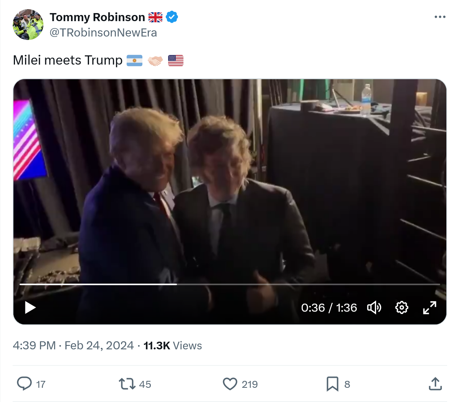The image size is (459, 402).
Task: Repost this tweet using the retweet icon
Action: (127, 384)
